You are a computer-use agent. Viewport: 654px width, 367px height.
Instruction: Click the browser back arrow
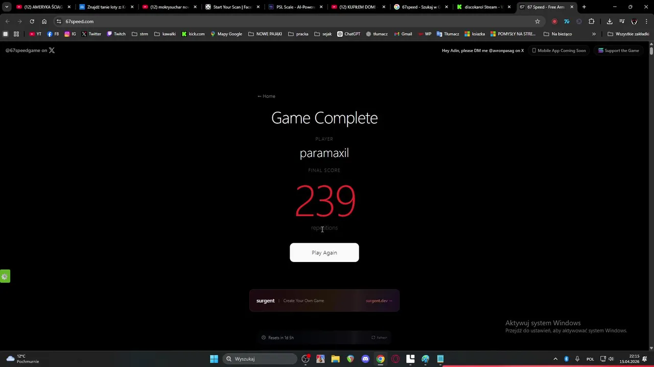(7, 21)
